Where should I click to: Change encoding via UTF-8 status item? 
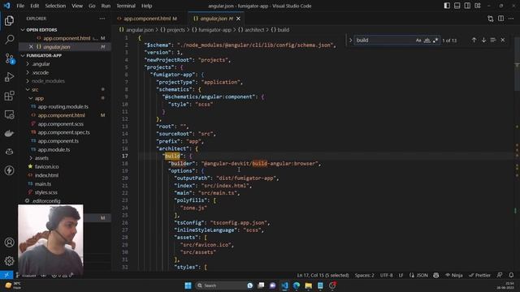tap(387, 275)
